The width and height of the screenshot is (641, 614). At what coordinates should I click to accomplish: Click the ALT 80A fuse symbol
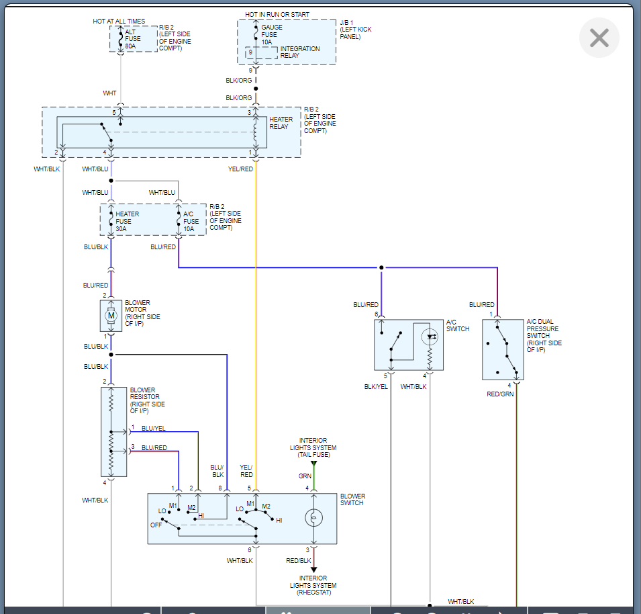point(120,39)
